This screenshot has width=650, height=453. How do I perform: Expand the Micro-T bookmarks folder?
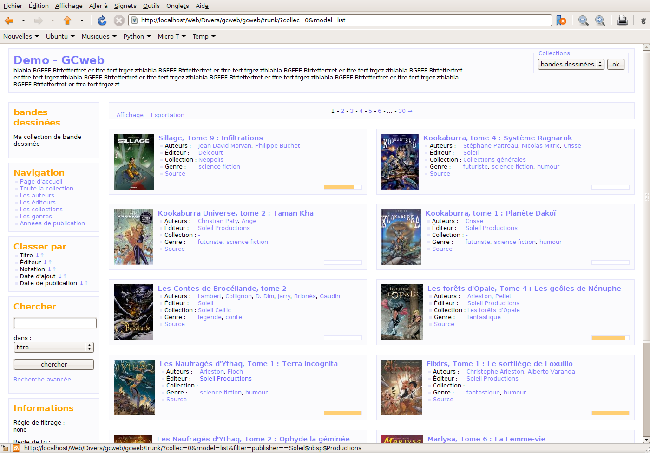point(171,36)
